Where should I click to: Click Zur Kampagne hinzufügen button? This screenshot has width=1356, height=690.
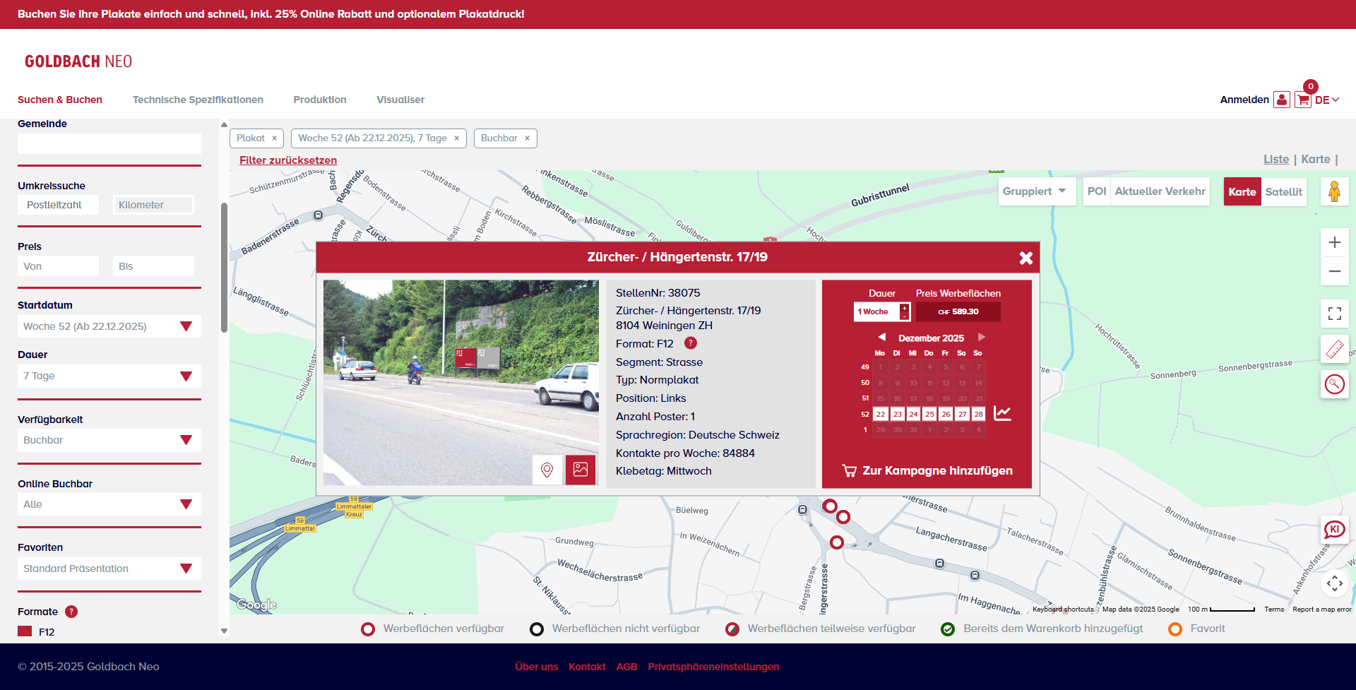pyautogui.click(x=927, y=470)
